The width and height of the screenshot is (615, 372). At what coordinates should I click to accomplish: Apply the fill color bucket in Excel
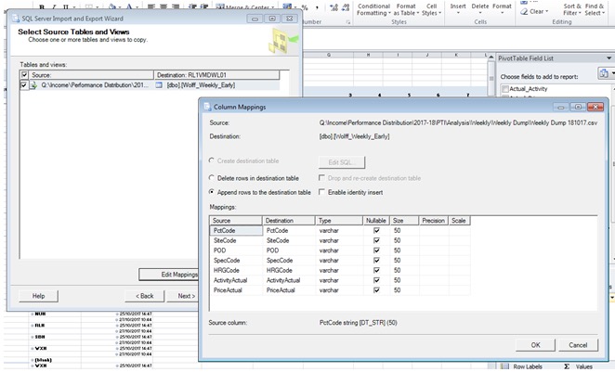click(x=112, y=6)
